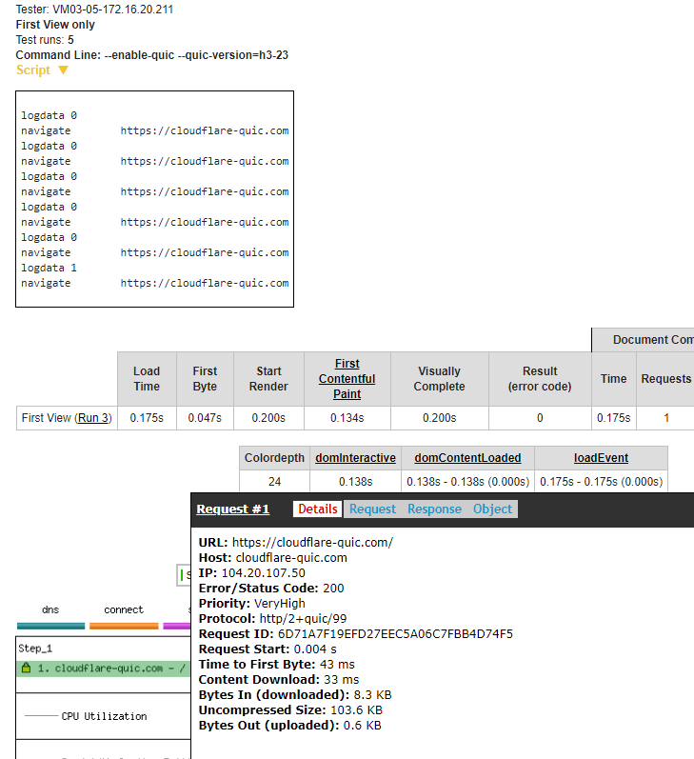Click the Script heading link
The height and width of the screenshot is (759, 694).
click(33, 70)
